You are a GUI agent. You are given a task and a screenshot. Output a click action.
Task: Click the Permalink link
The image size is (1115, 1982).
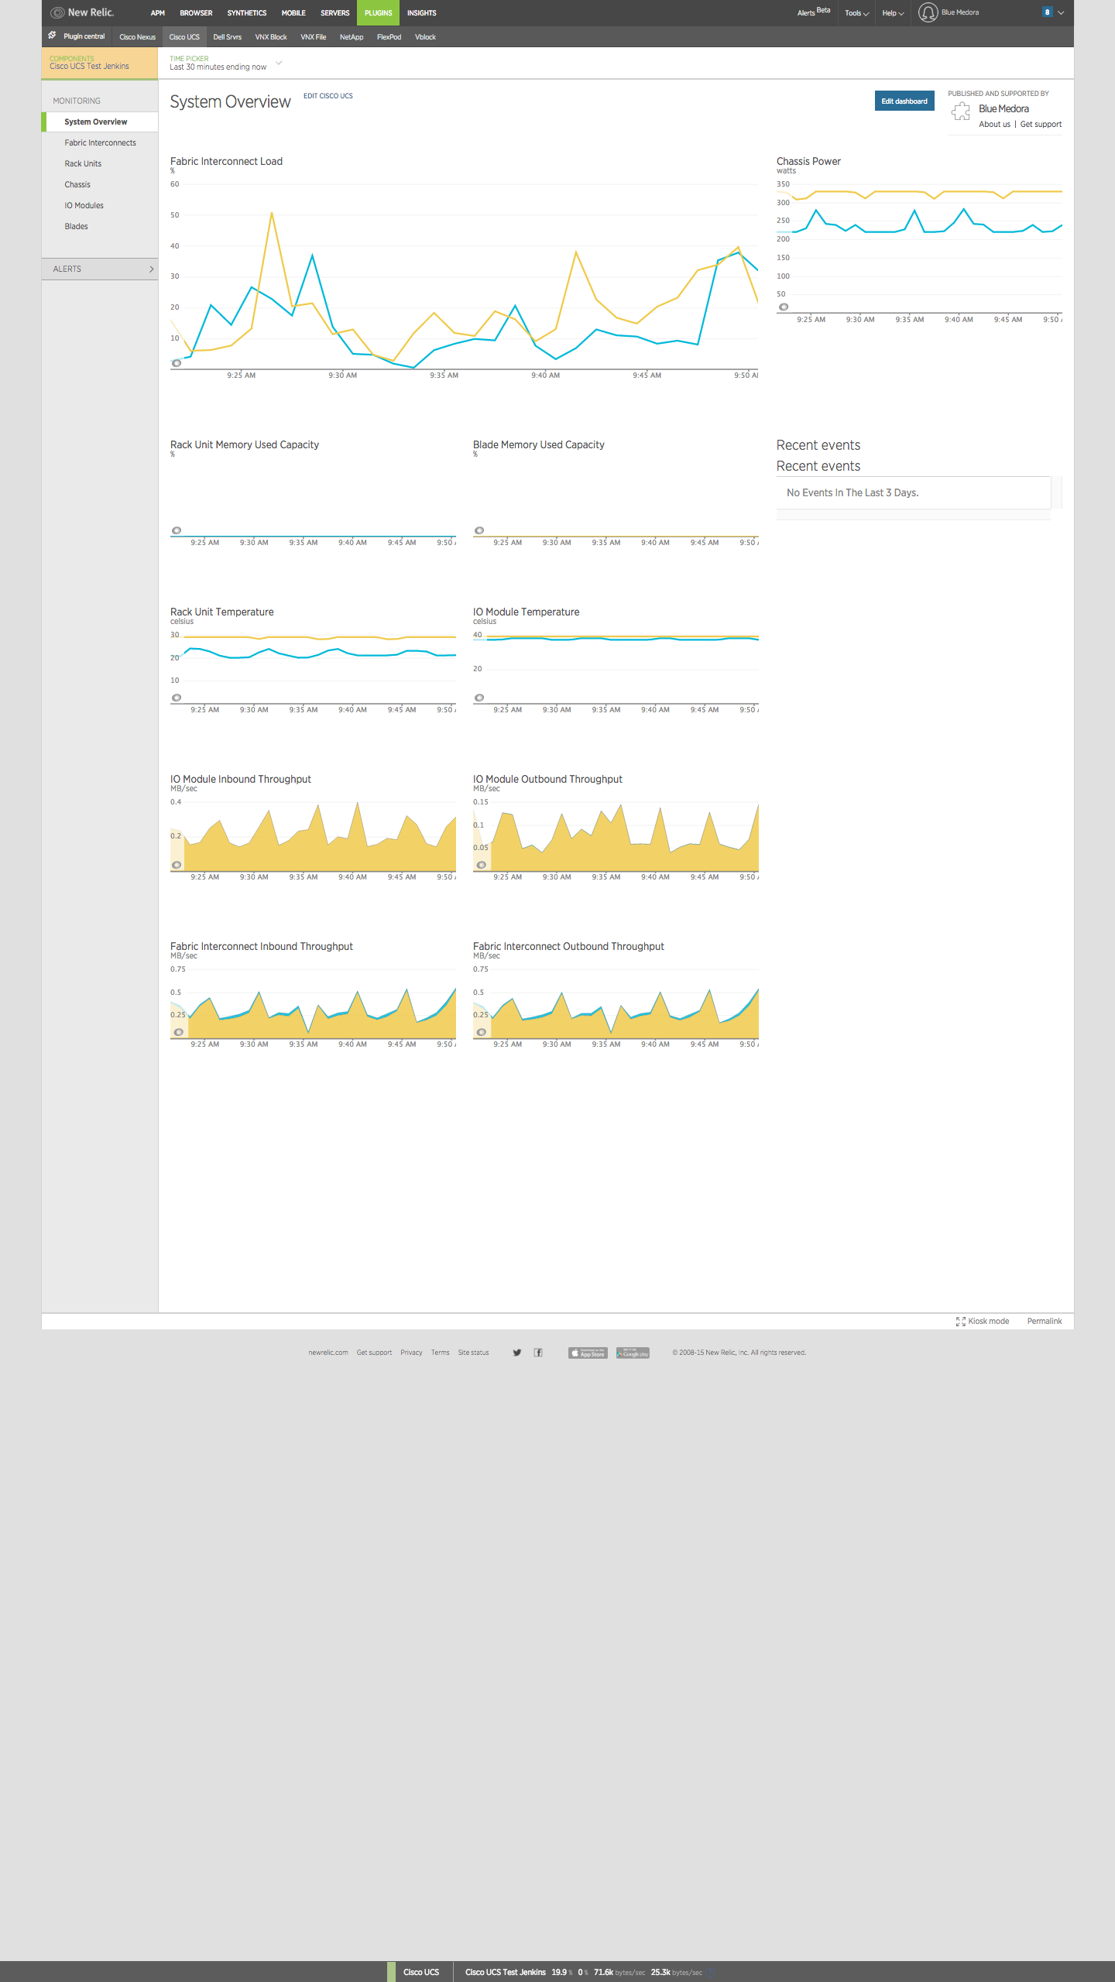click(x=1045, y=1322)
